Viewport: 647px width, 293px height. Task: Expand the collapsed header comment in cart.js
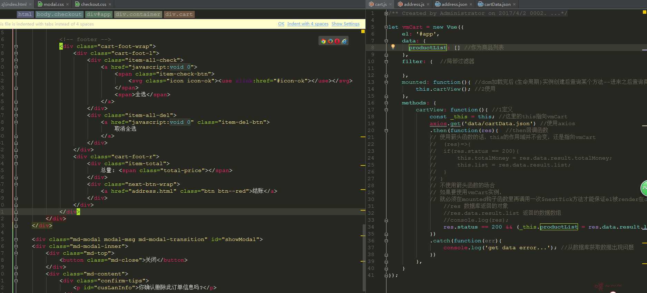386,13
